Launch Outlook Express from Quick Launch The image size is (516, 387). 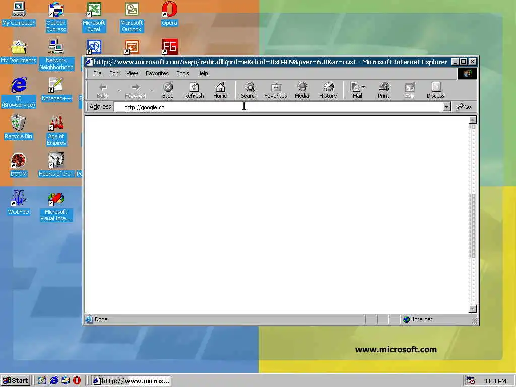66,381
